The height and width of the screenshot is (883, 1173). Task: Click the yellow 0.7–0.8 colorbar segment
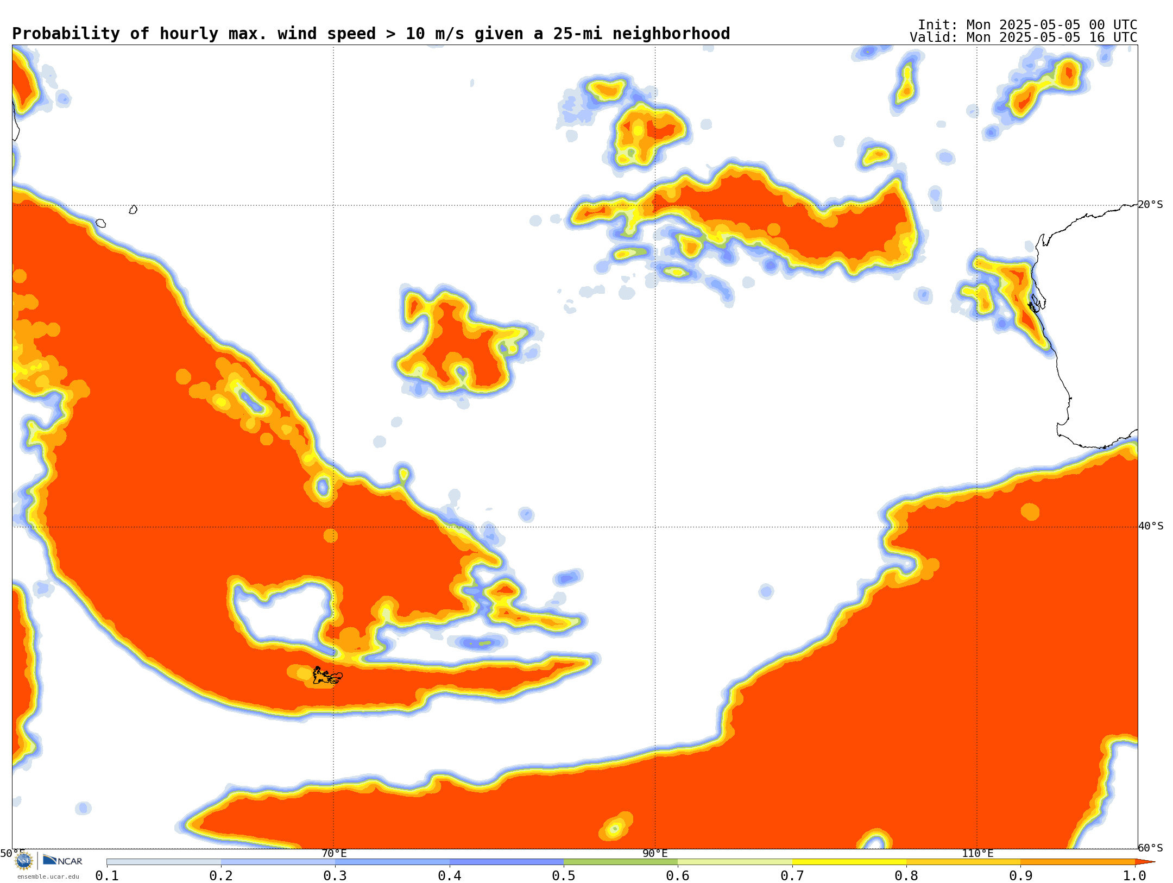point(849,862)
